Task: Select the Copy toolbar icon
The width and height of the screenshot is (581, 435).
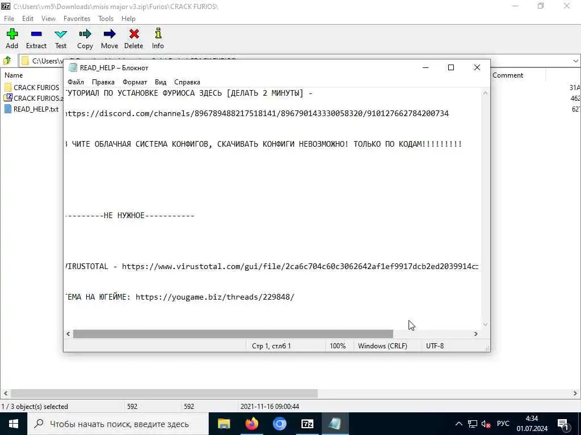Action: click(85, 39)
